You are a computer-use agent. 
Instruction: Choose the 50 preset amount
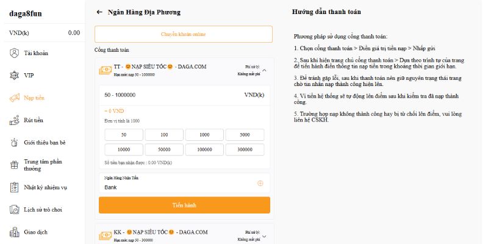coord(124,135)
